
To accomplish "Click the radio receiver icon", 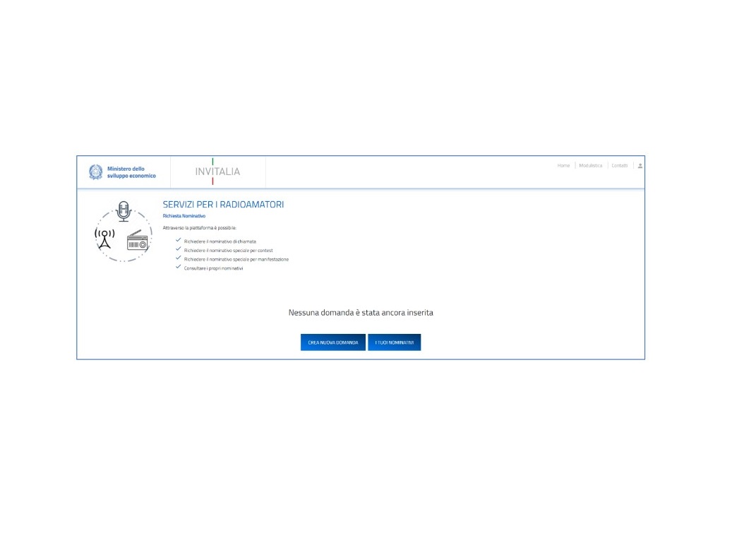I will coord(137,240).
